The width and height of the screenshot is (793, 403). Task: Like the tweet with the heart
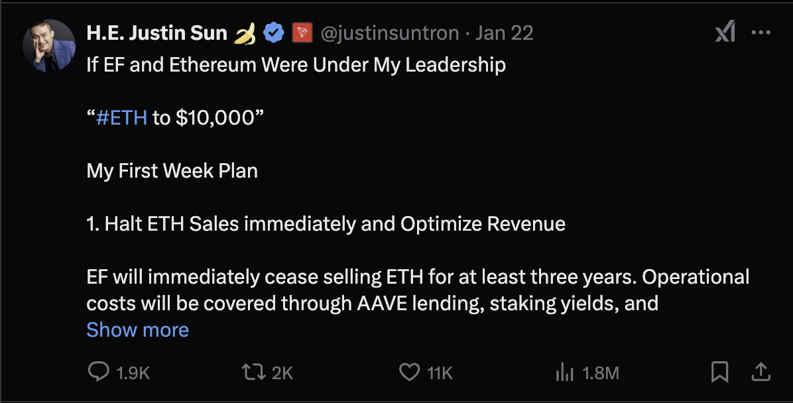(409, 373)
